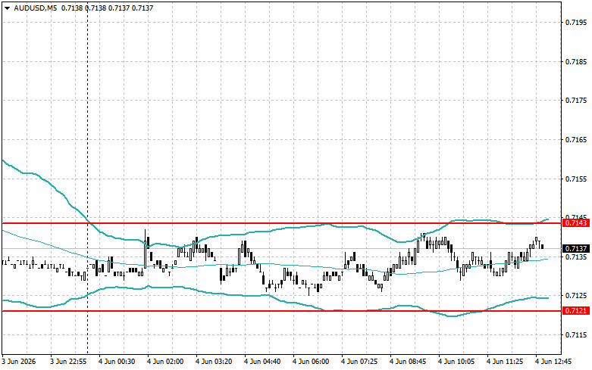Select the red 0.7121 support level label
The width and height of the screenshot is (592, 370).
point(576,311)
